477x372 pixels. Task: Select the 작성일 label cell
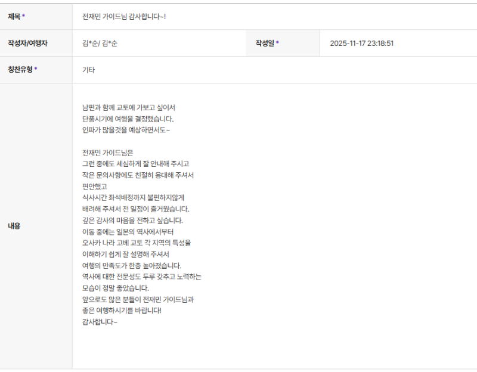pos(283,43)
